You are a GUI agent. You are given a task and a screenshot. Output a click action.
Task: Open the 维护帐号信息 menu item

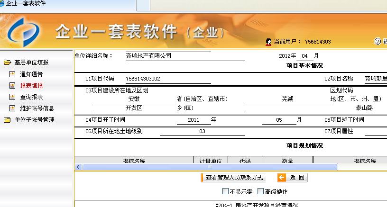click(x=37, y=108)
